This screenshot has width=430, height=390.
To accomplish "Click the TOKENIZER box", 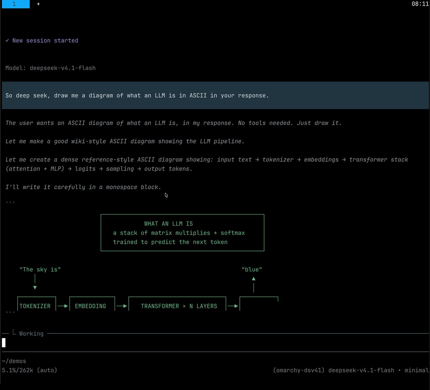I will 37,304.
